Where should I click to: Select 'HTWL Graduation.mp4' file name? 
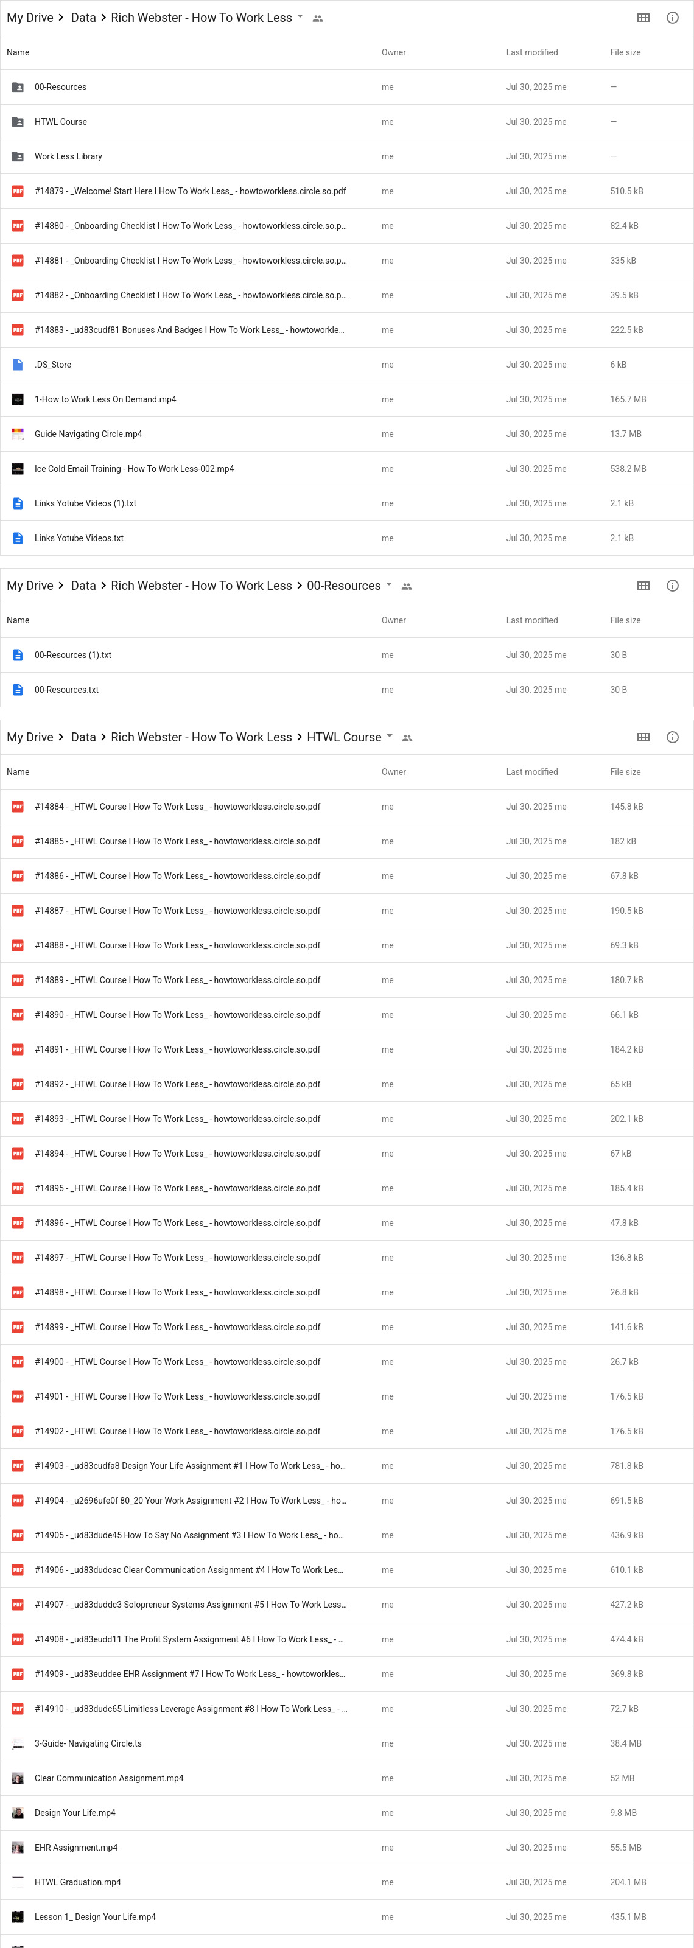(78, 1882)
